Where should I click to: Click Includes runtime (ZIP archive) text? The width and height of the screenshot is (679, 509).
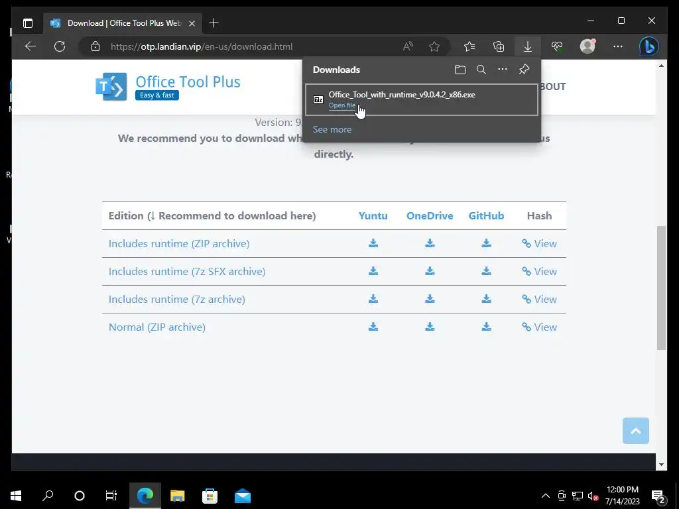[179, 244]
